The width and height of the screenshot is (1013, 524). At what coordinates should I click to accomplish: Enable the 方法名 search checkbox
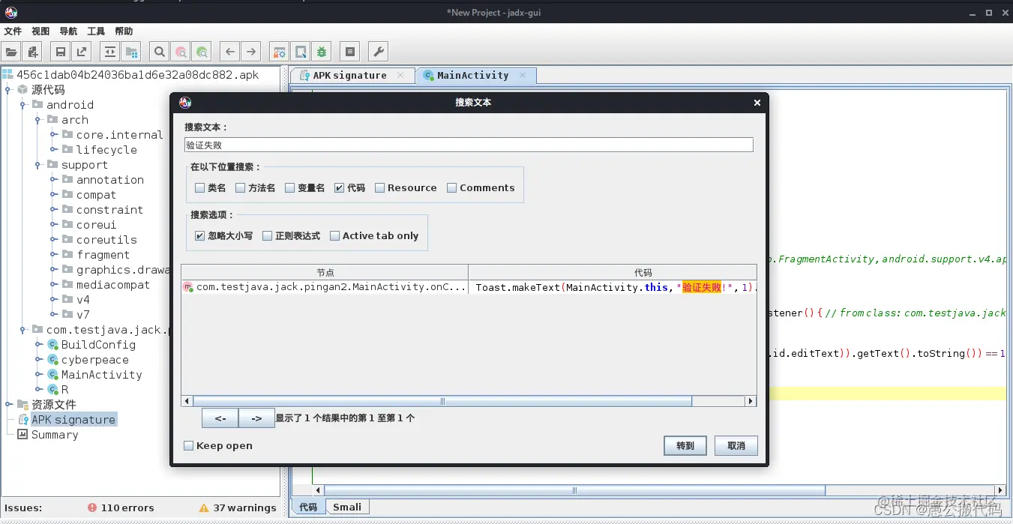(240, 188)
